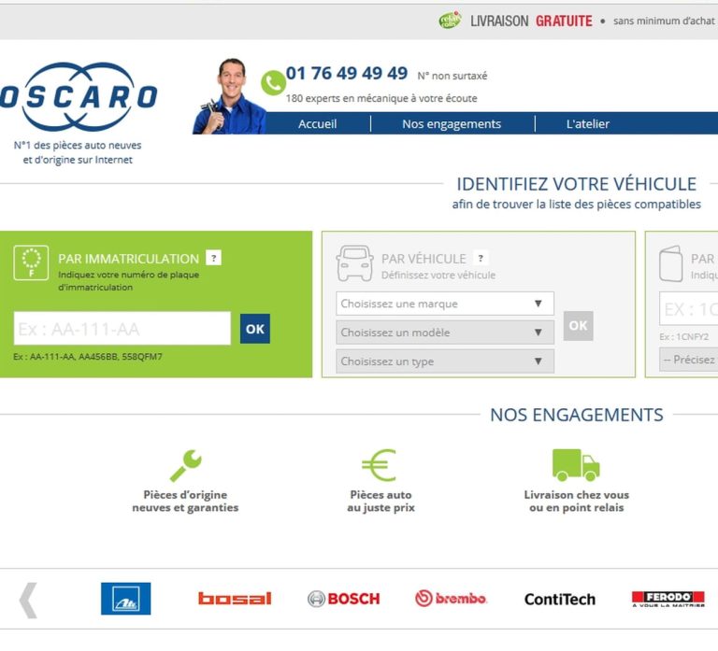718x651 pixels.
Task: Submit the license plate with blue OK
Action: pos(255,329)
